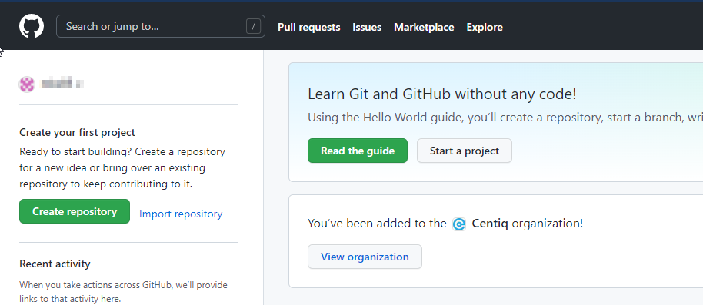Select the 'Recent activity' heading

click(x=55, y=264)
